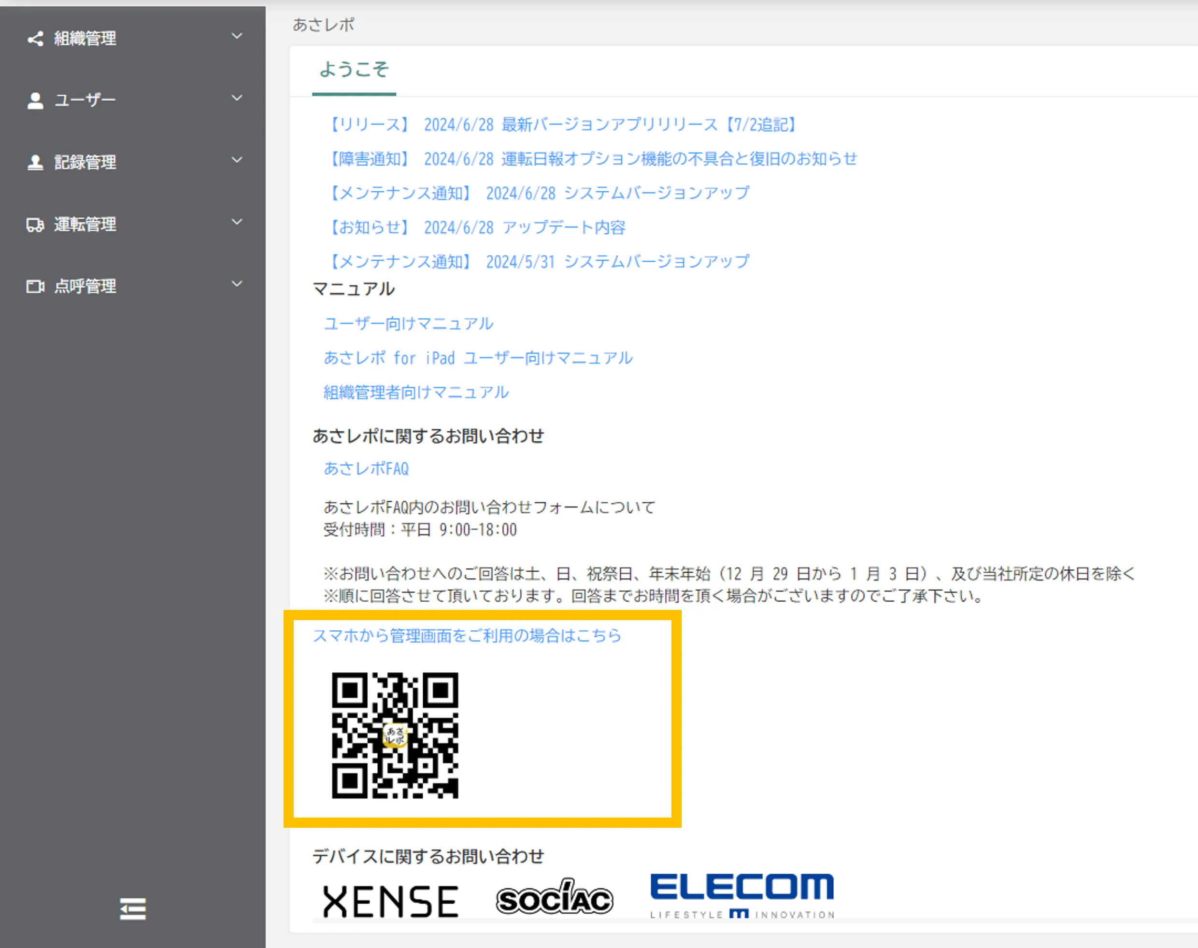Expand the 記録管理 chevron
This screenshot has width=1198, height=948.
tap(237, 160)
